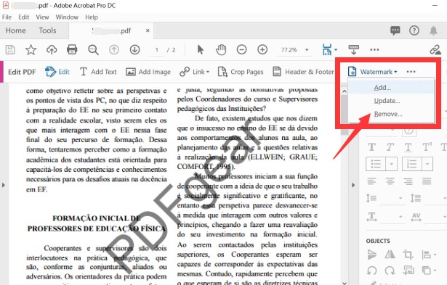The width and height of the screenshot is (447, 285).
Task: Choose Update... from the Watermark menu
Action: [391, 101]
